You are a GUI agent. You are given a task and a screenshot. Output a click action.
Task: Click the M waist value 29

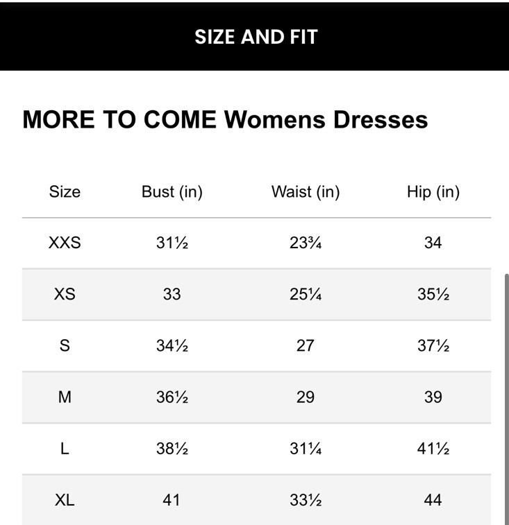306,397
